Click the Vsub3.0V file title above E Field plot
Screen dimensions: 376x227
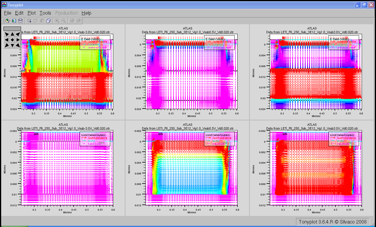pos(312,32)
